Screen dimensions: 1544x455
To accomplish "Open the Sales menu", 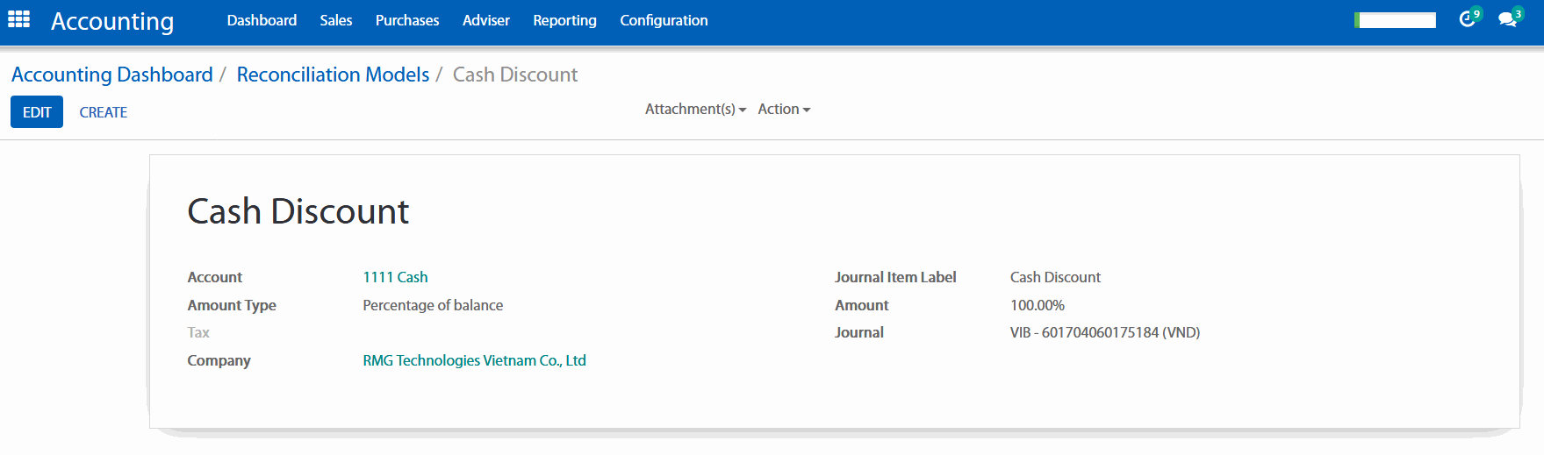I will (335, 20).
